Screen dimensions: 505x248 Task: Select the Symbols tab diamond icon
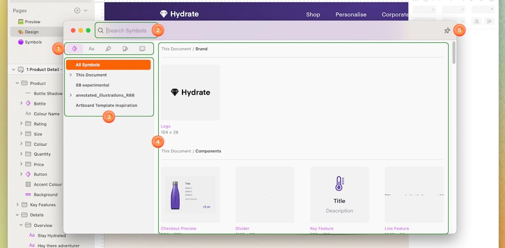tap(74, 49)
